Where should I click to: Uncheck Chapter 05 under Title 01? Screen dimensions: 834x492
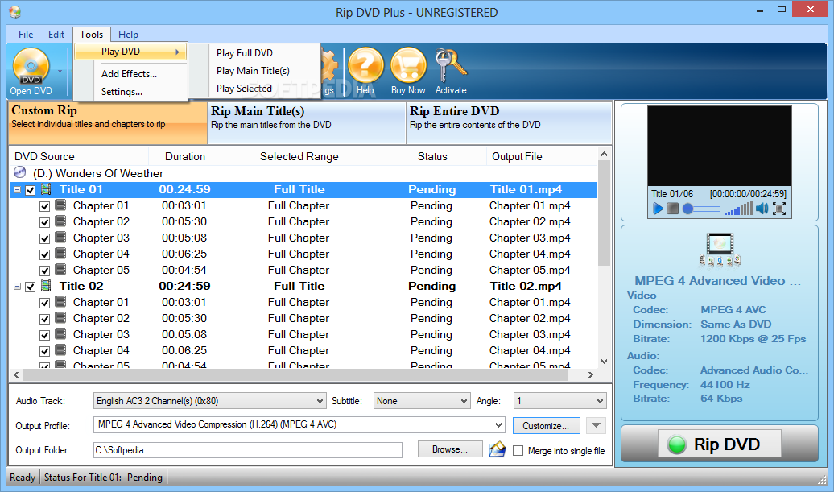pyautogui.click(x=45, y=271)
